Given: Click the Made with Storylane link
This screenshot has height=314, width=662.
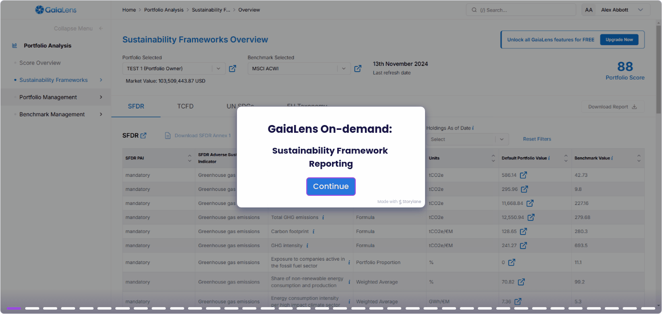Looking at the screenshot, I should pyautogui.click(x=399, y=202).
